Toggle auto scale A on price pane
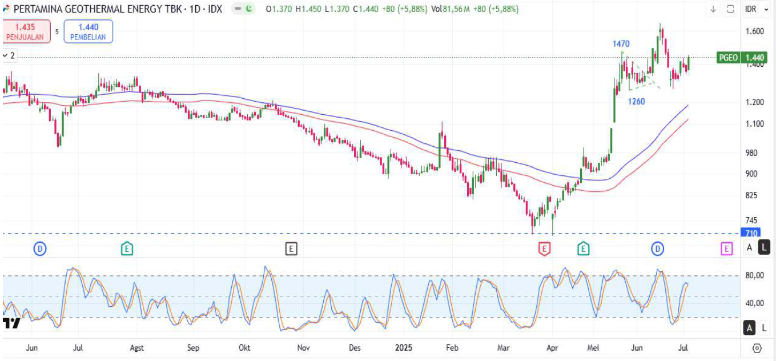This screenshot has width=776, height=361. point(750,248)
